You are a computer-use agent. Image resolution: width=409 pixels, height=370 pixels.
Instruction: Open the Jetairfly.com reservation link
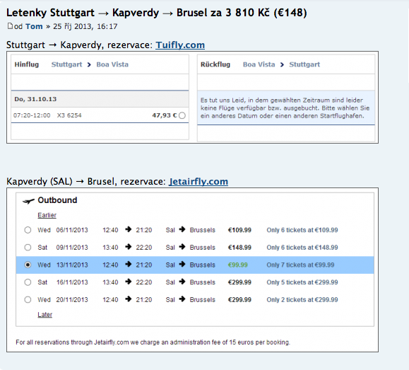[x=198, y=181]
